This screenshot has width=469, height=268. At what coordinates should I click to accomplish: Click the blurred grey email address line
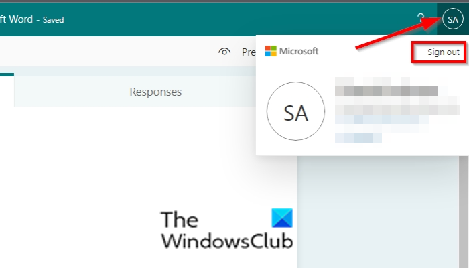[x=397, y=109]
